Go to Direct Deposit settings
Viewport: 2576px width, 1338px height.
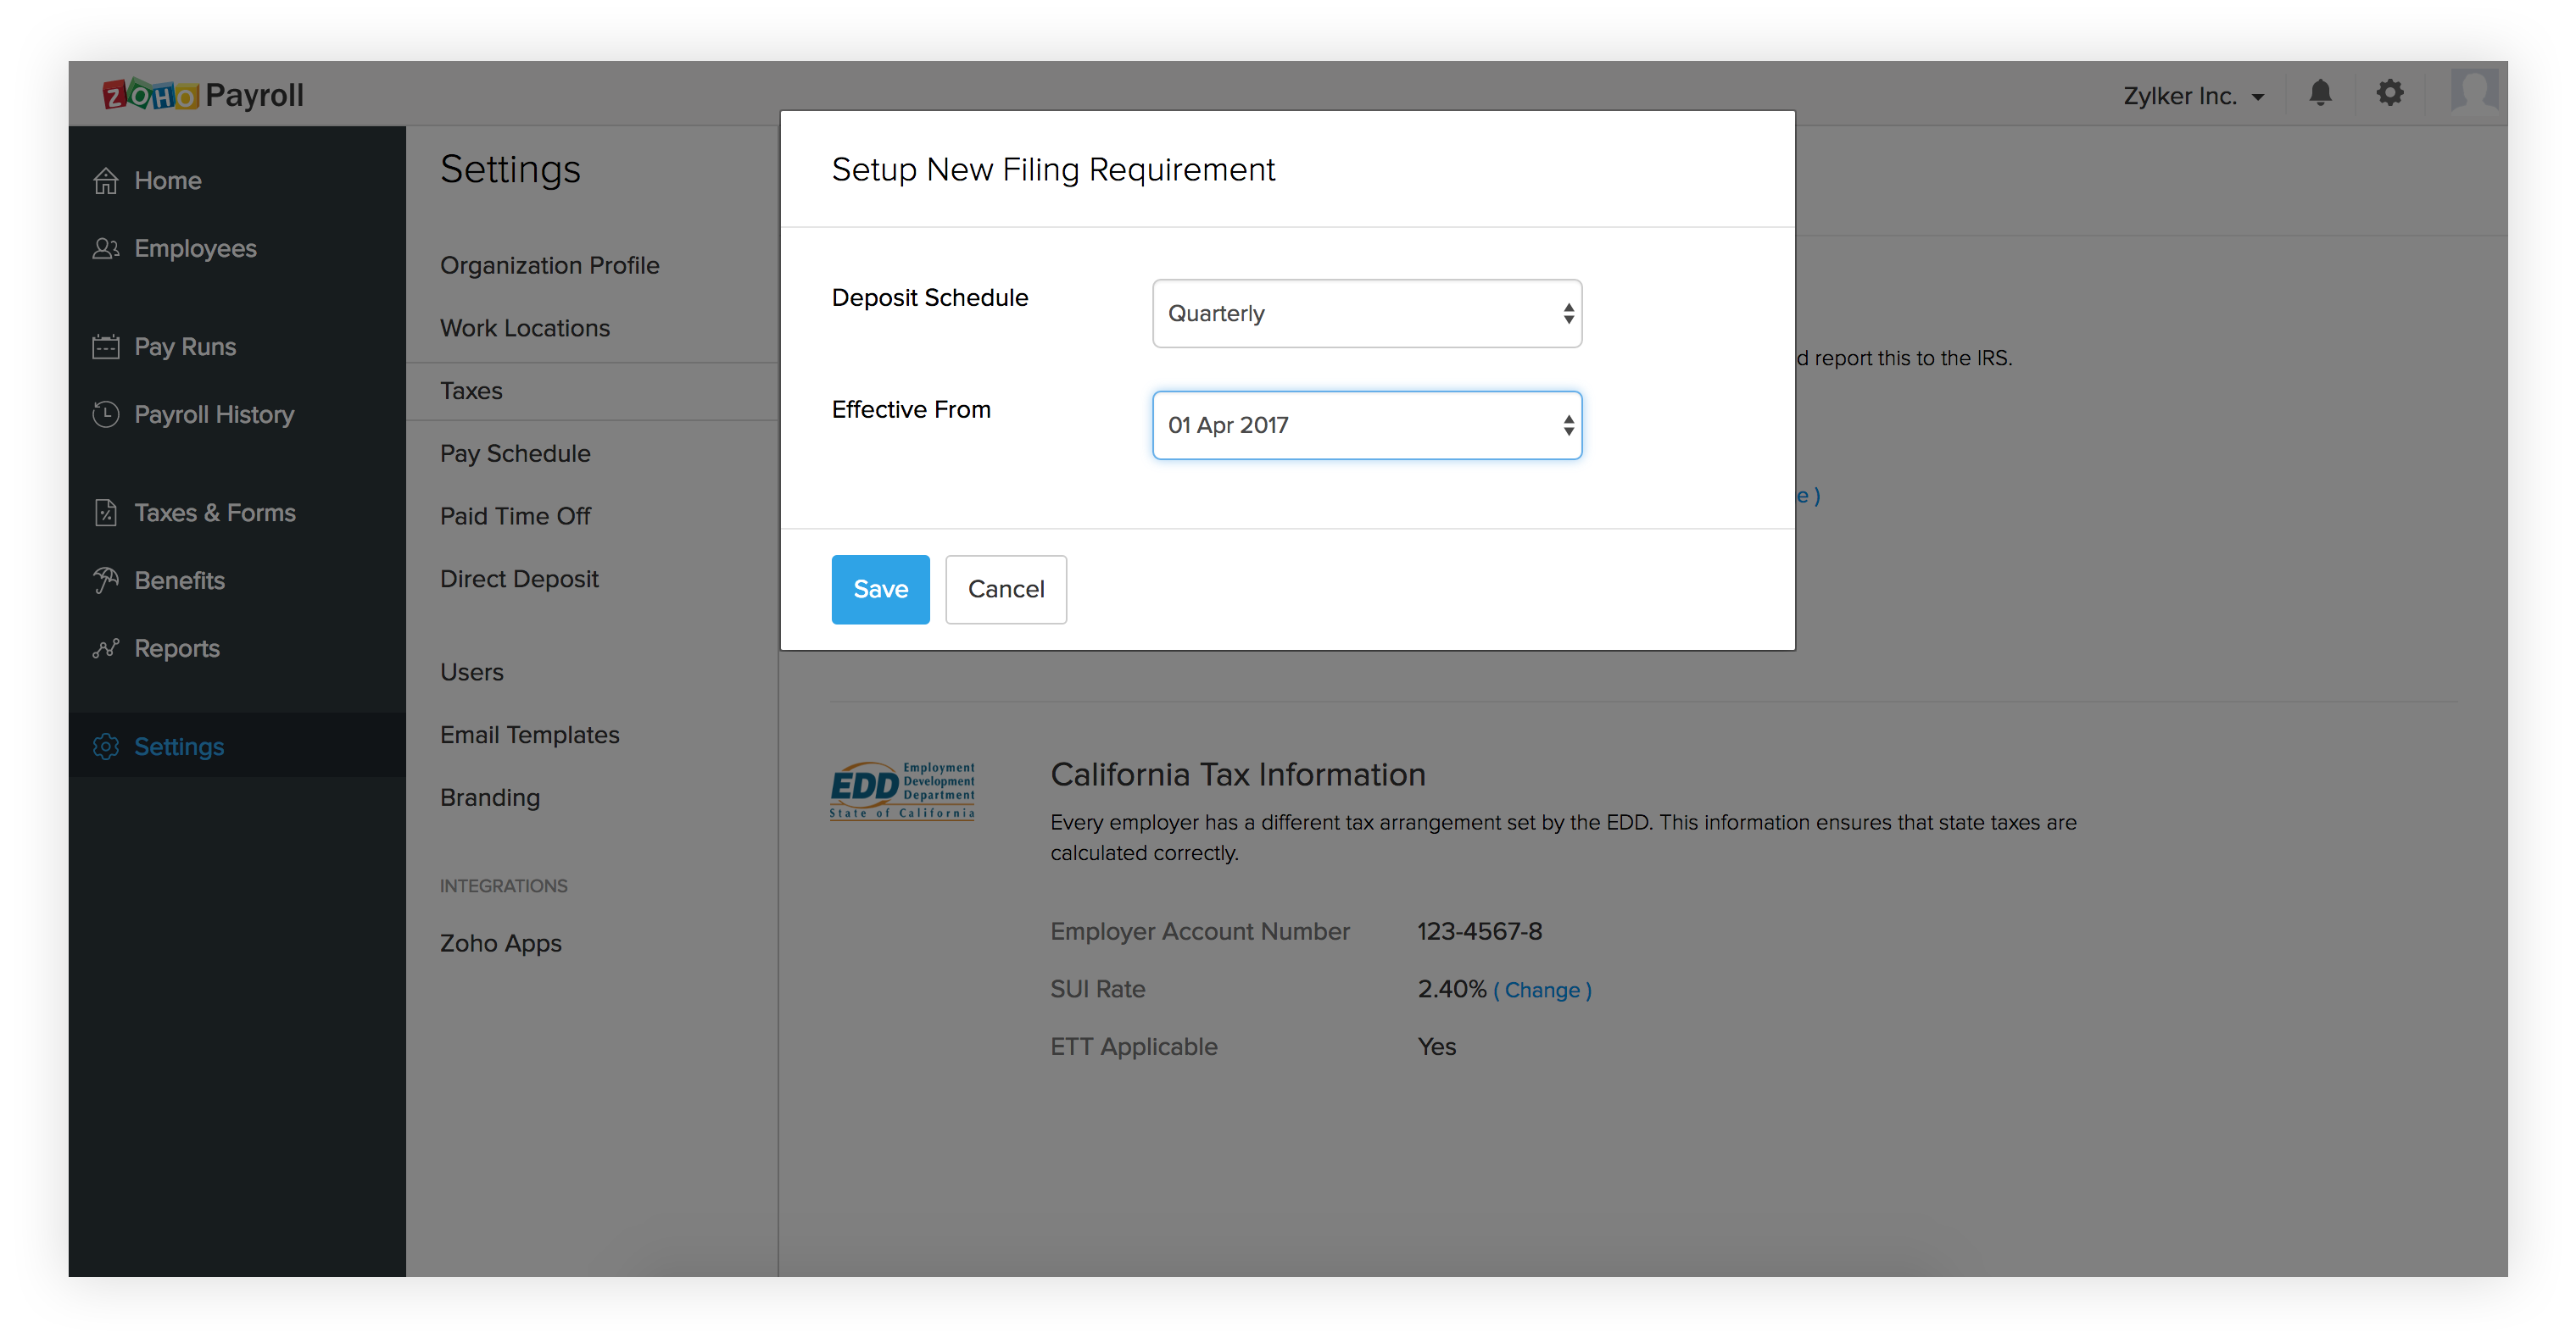pyautogui.click(x=519, y=579)
